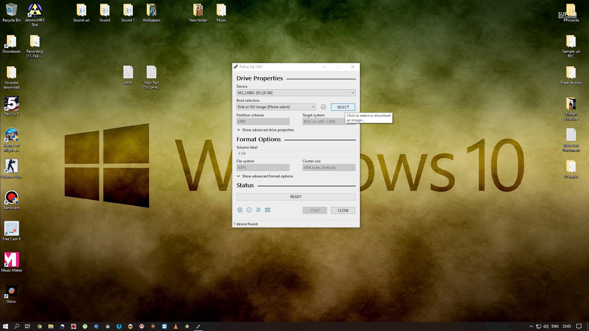Select the Music Maker desktop shortcut
The width and height of the screenshot is (589, 331).
(x=12, y=263)
